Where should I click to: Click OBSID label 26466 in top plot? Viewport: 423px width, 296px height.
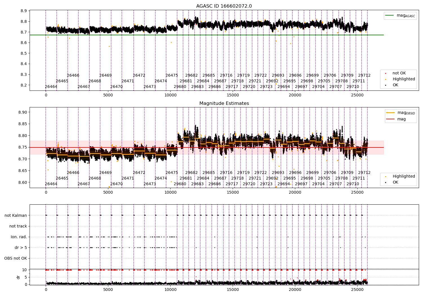coord(73,76)
